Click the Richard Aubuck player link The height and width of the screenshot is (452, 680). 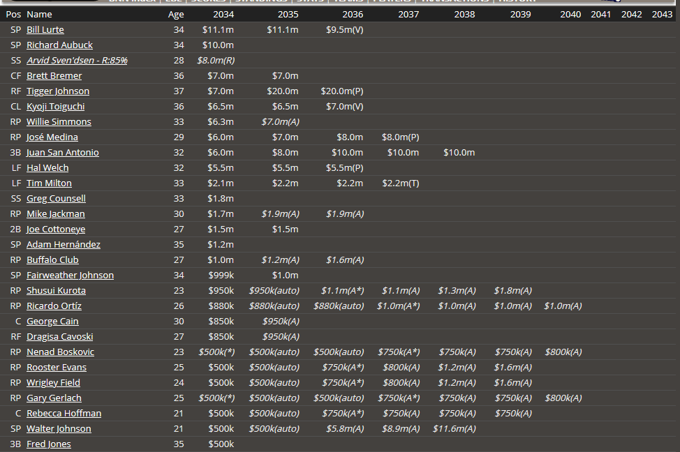point(59,45)
